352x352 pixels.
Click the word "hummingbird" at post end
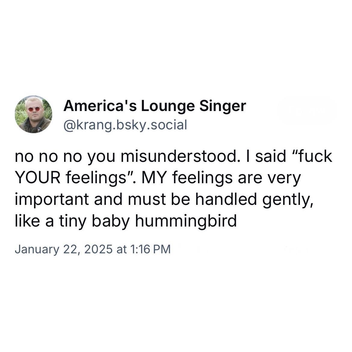(x=186, y=221)
